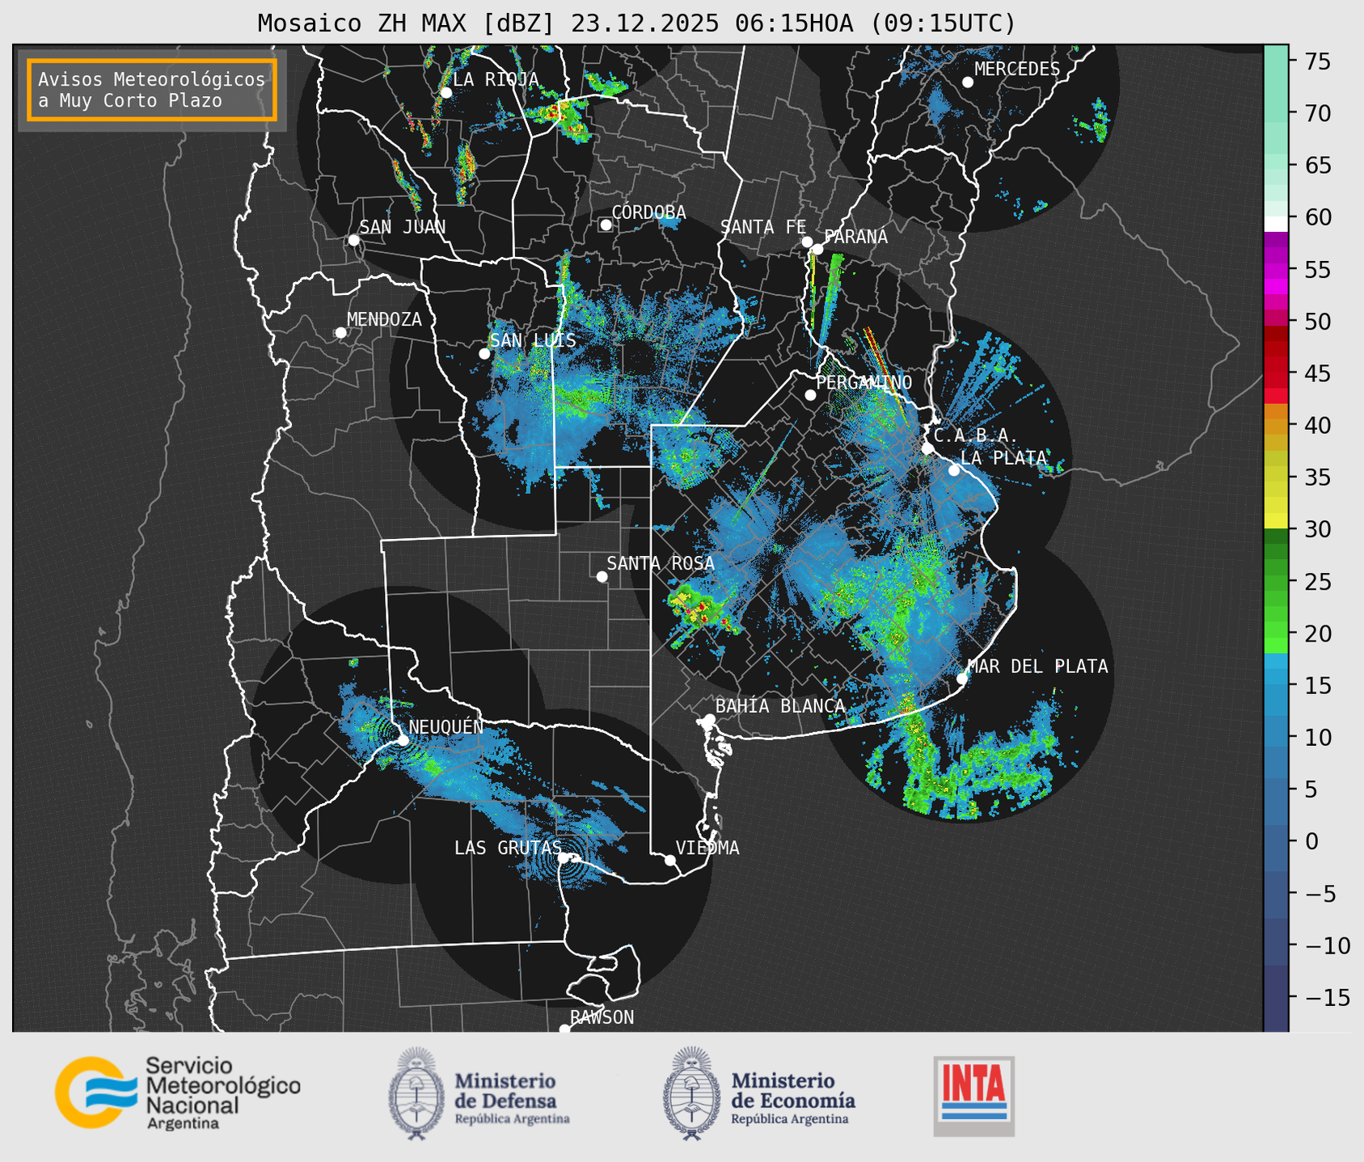Click the Servicio Meteorológico Nacional logo
1364x1162 pixels.
point(178,1093)
